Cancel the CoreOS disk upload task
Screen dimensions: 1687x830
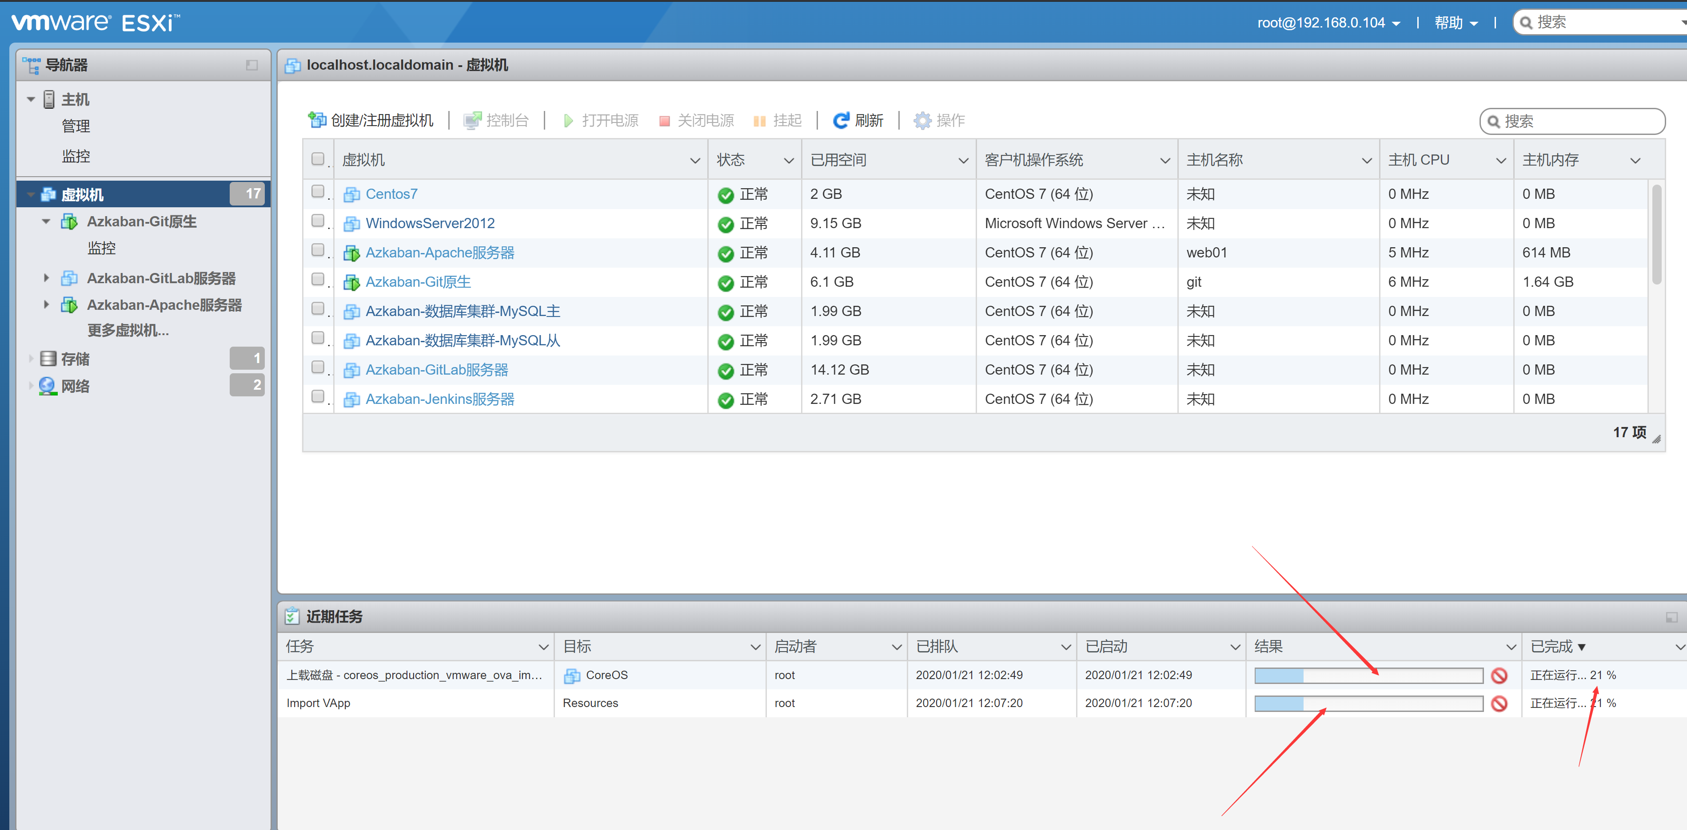[x=1499, y=676]
